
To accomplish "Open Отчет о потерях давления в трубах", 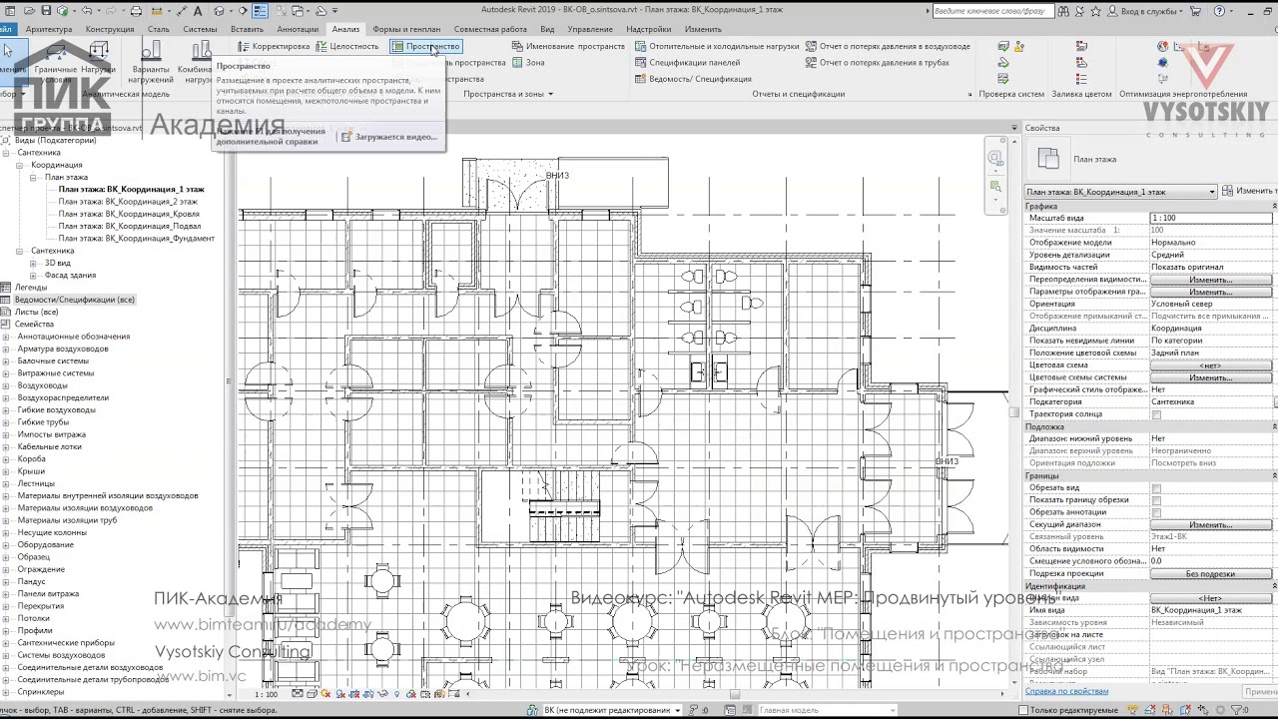I will pyautogui.click(x=877, y=63).
